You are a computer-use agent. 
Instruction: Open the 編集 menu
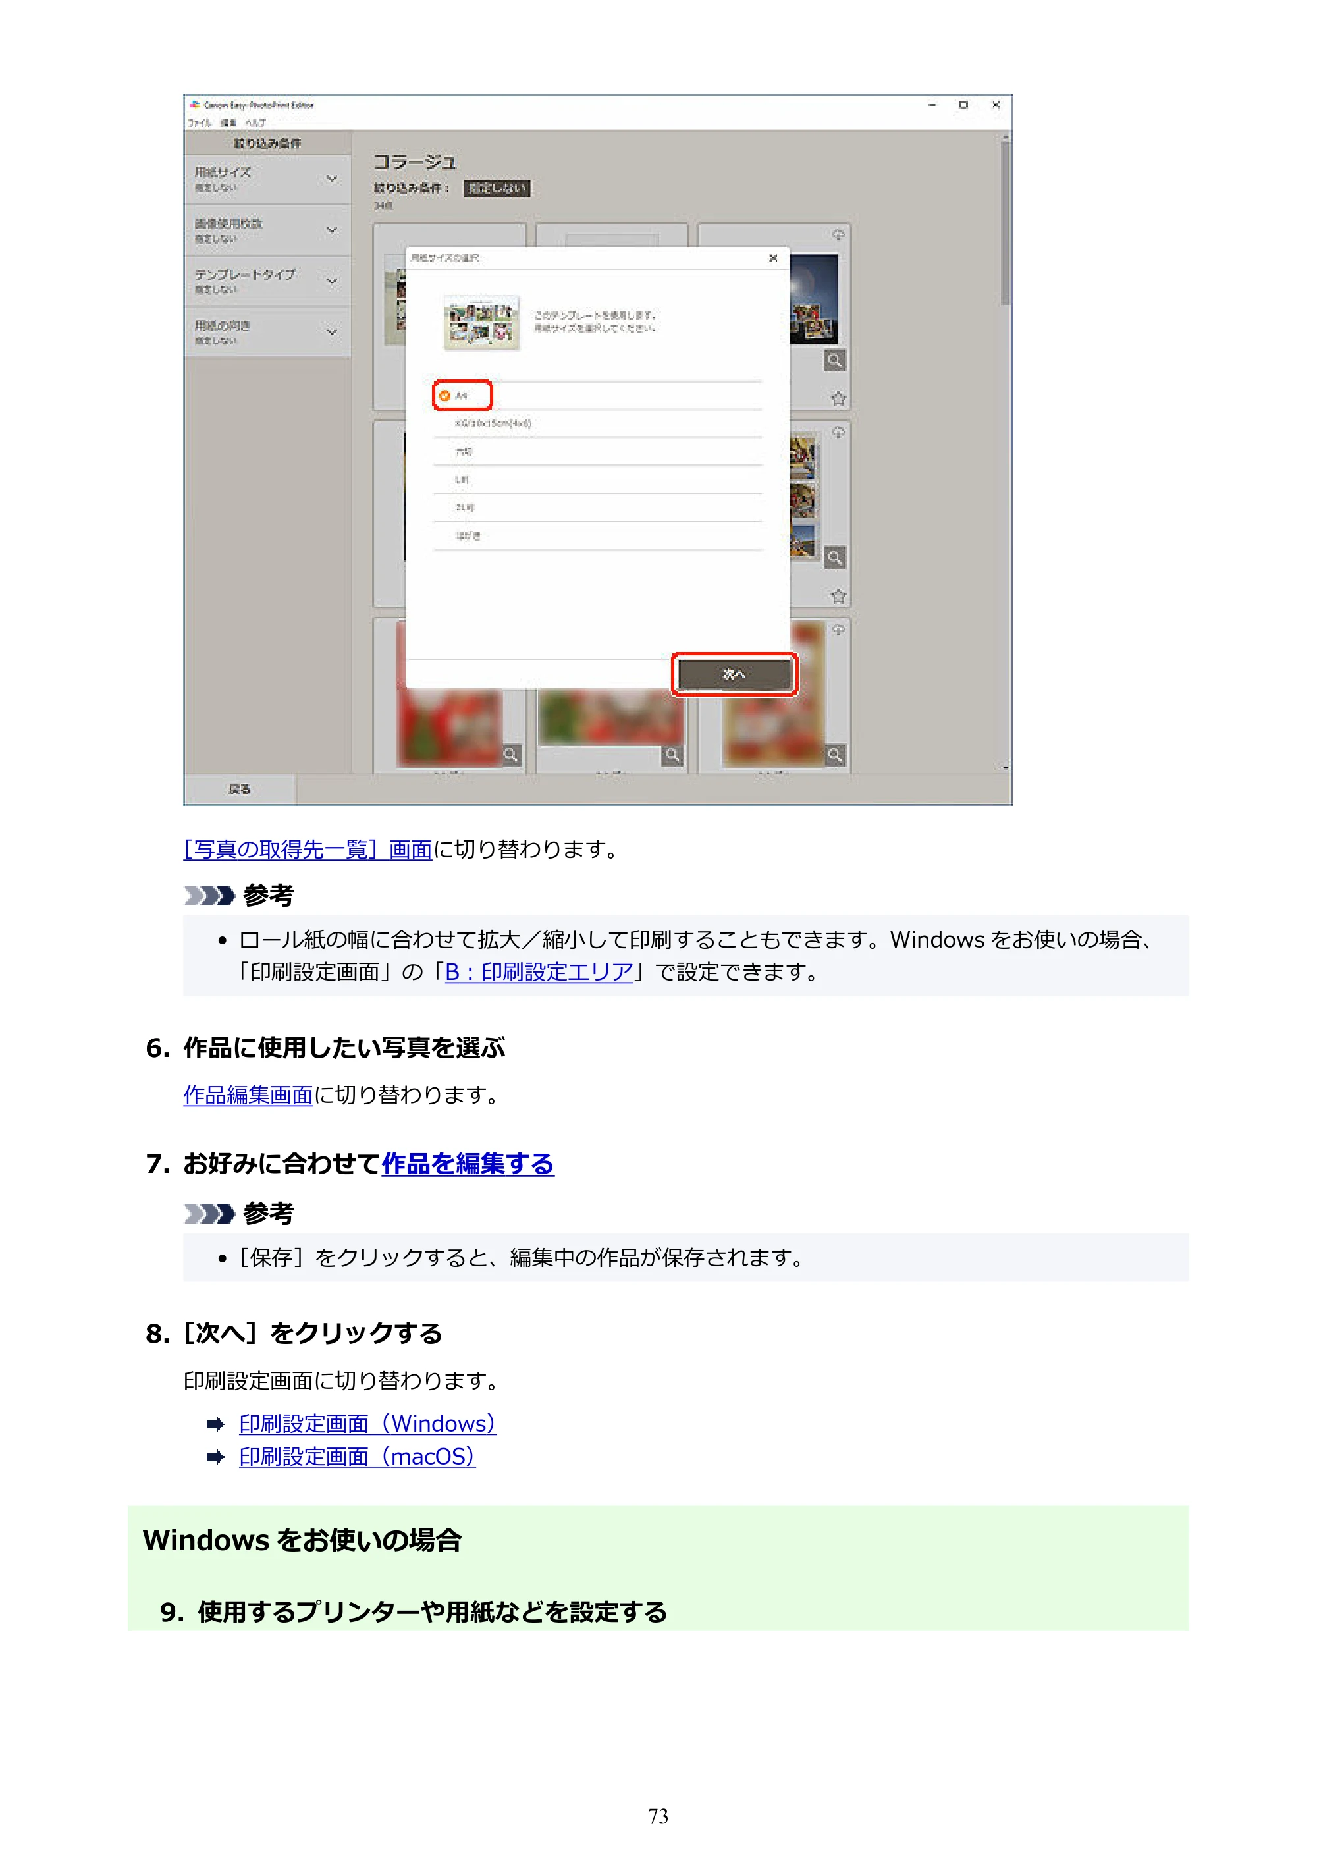click(x=229, y=123)
